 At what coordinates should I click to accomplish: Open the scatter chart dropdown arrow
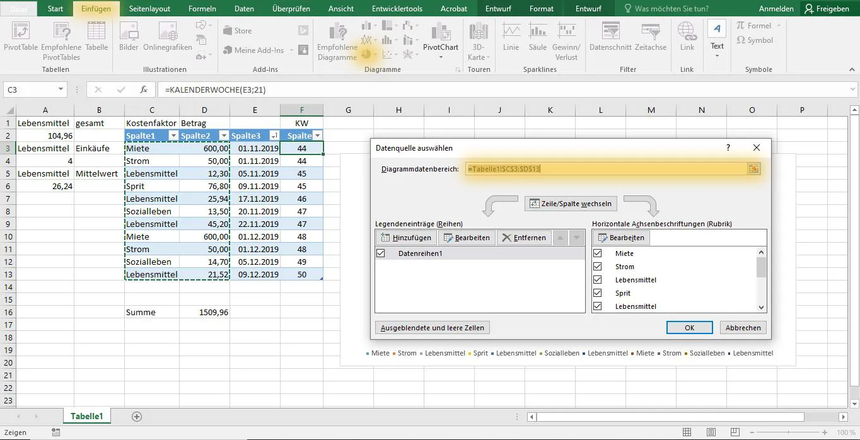pyautogui.click(x=395, y=54)
